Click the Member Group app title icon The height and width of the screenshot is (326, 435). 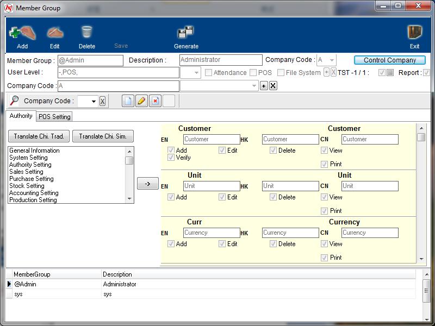coord(9,8)
